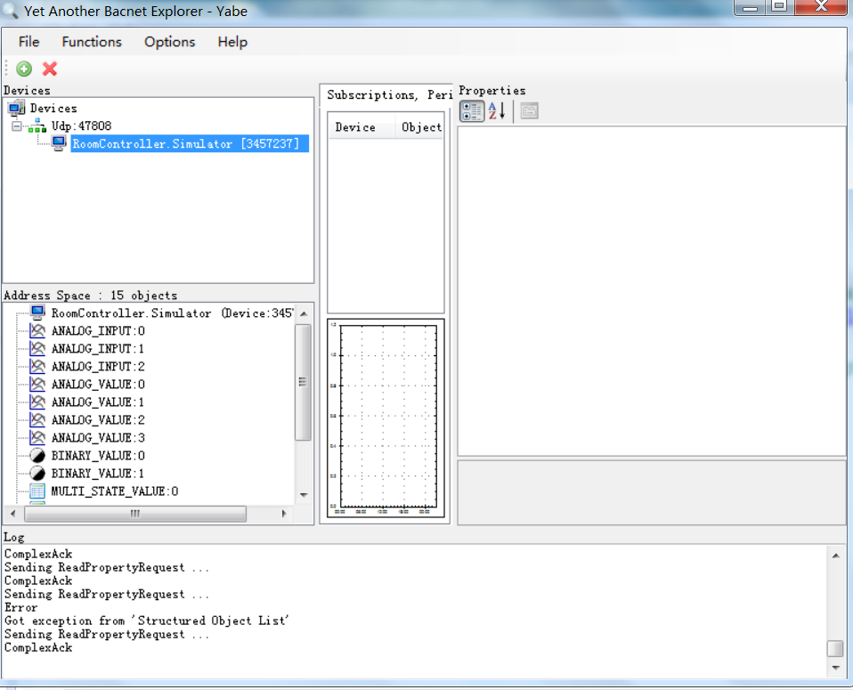Open the Options menu
Screen dimensions: 853x690
pyautogui.click(x=169, y=42)
